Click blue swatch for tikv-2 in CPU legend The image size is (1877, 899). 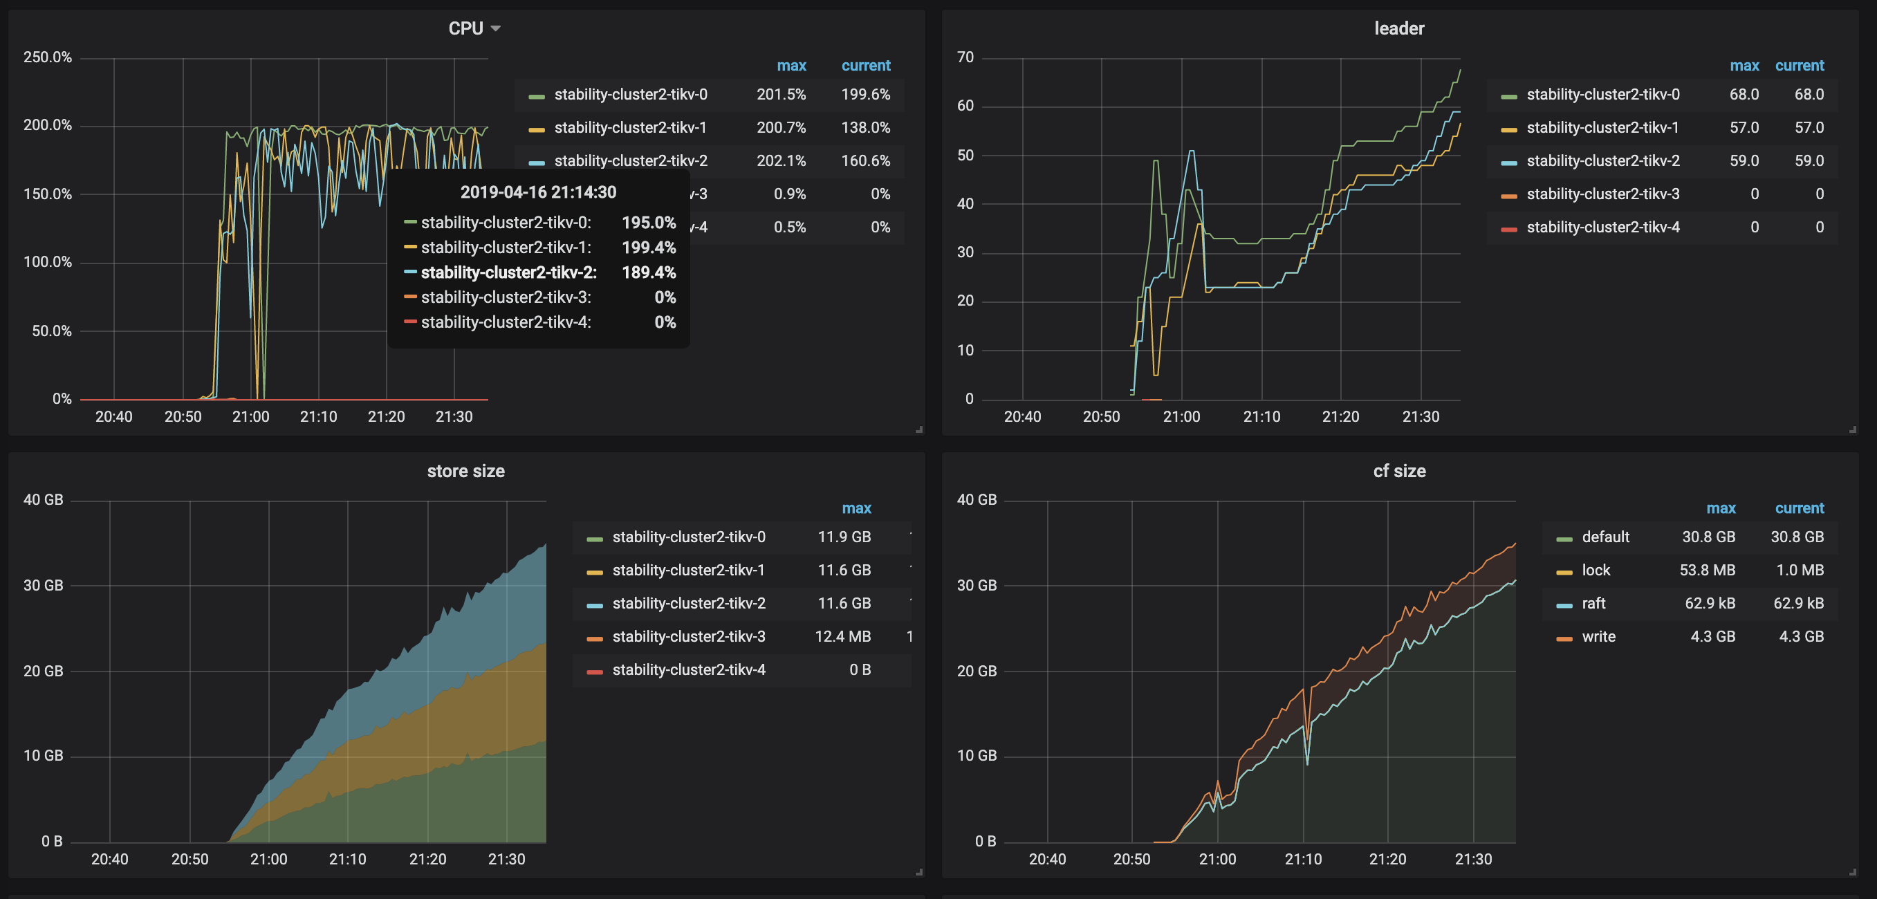[536, 163]
